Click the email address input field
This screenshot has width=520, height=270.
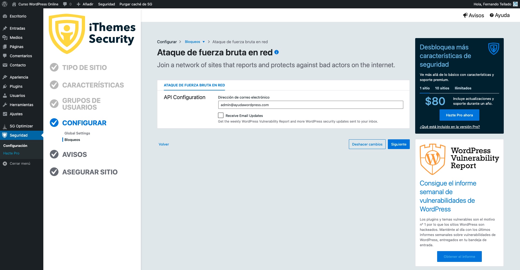tap(311, 105)
